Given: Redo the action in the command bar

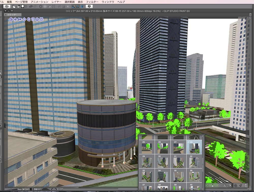Looking at the screenshot, I should pyautogui.click(x=35, y=7).
